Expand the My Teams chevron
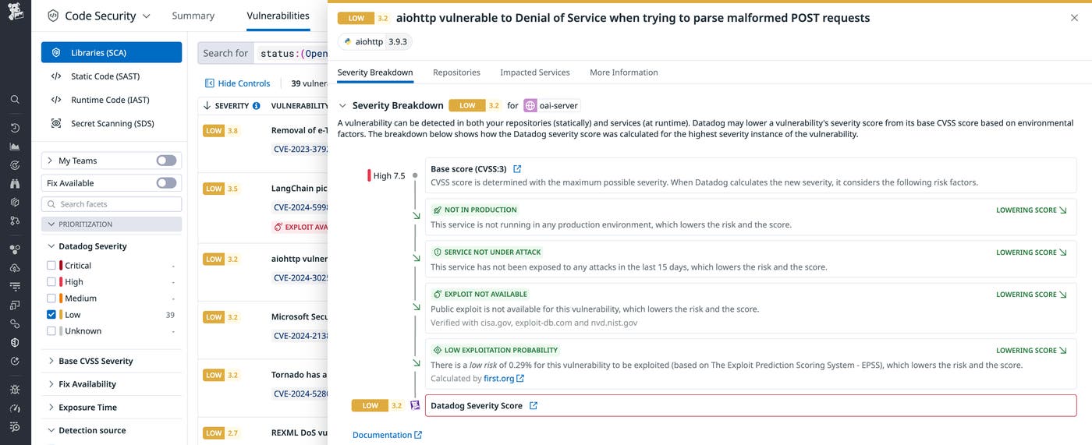Image resolution: width=1092 pixels, height=445 pixels. 51,161
